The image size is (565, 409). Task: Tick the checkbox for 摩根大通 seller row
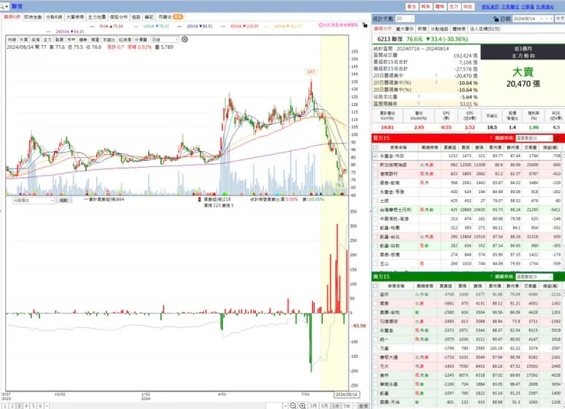pos(376,358)
